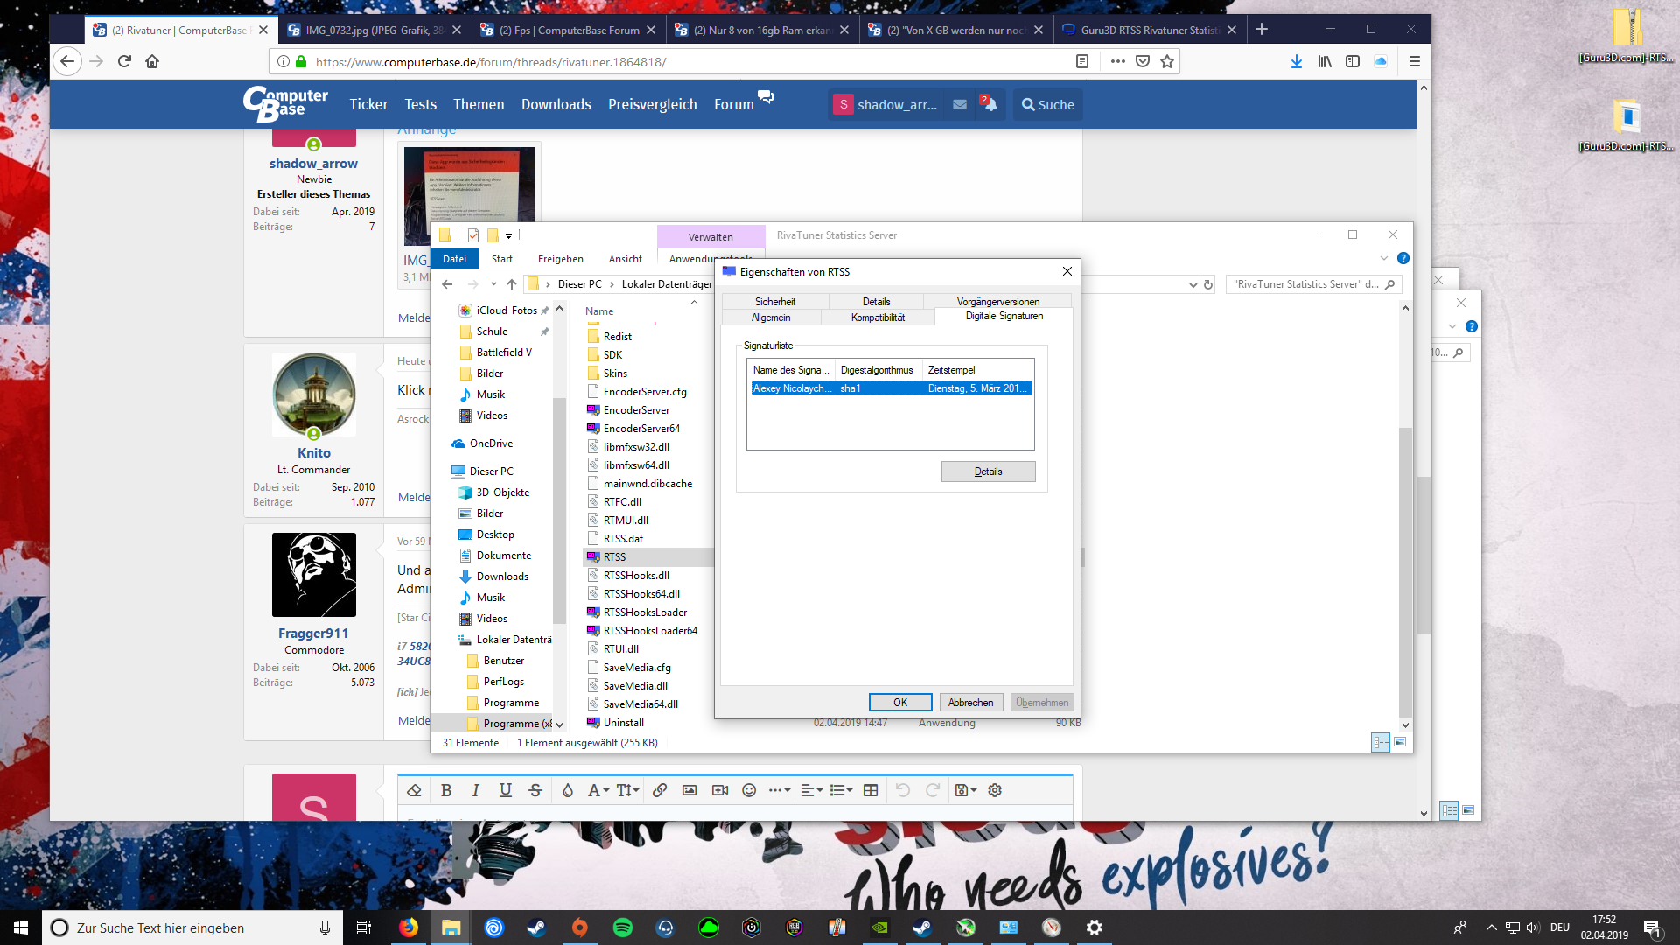Select the RTSSHooksLoader64 file
The image size is (1680, 945).
(x=650, y=631)
